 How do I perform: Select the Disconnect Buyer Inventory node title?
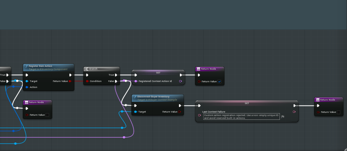coord(153,97)
